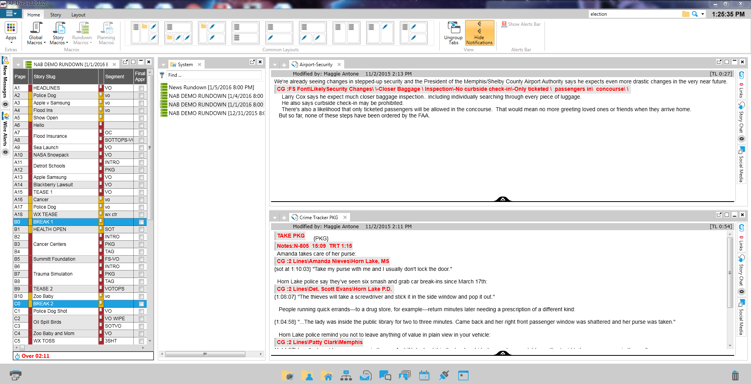Click the printer icon at bottom left
Screen dimensions: 751x384
click(16, 375)
